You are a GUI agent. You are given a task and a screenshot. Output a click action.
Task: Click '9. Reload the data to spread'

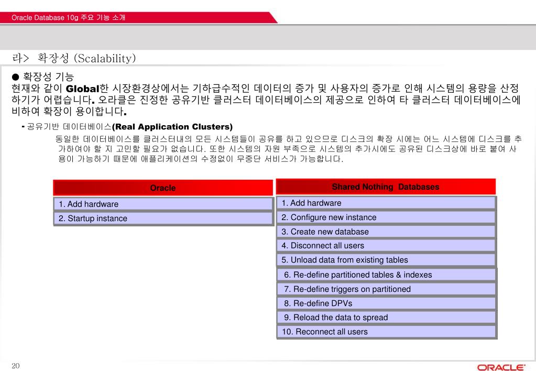click(x=387, y=318)
